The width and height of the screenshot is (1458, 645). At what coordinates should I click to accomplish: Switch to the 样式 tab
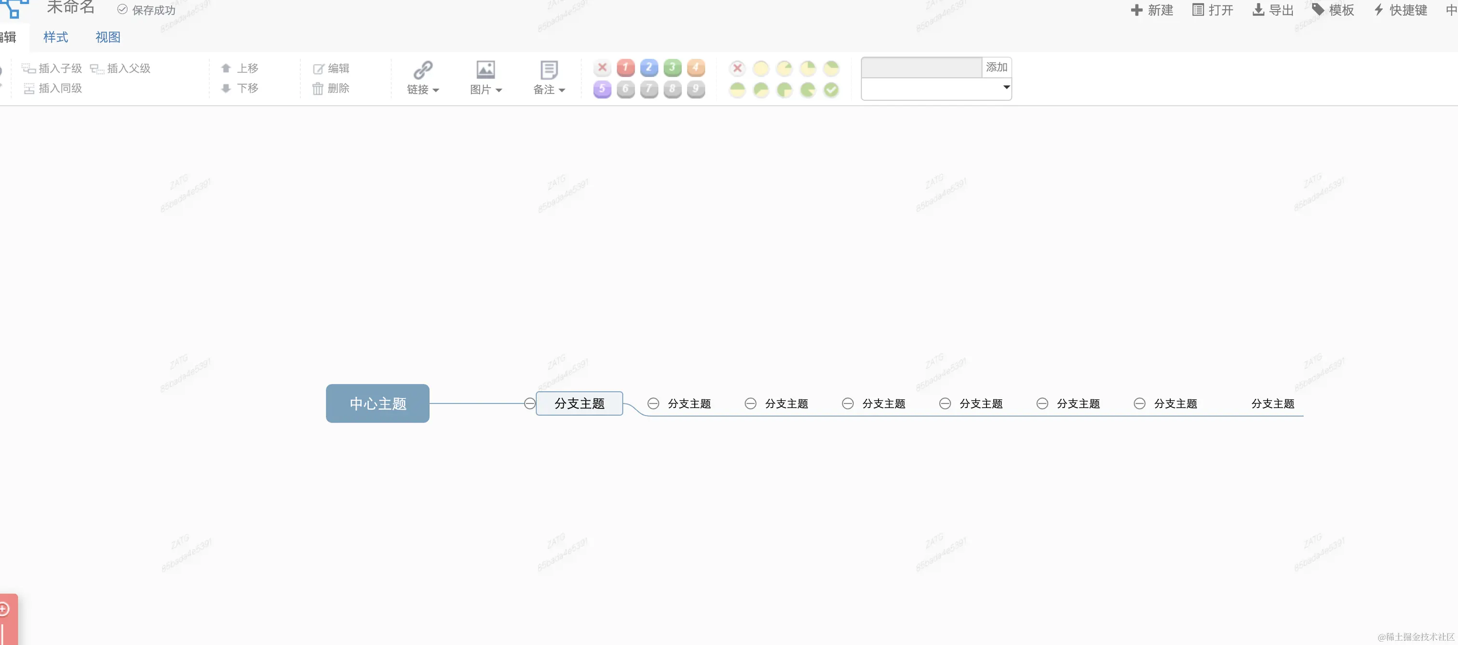[x=55, y=37]
